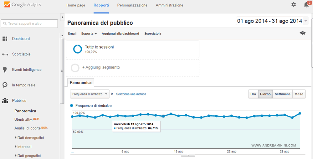Switch chart granularity to Ora
Image resolution: width=313 pixels, height=159 pixels.
tap(253, 94)
